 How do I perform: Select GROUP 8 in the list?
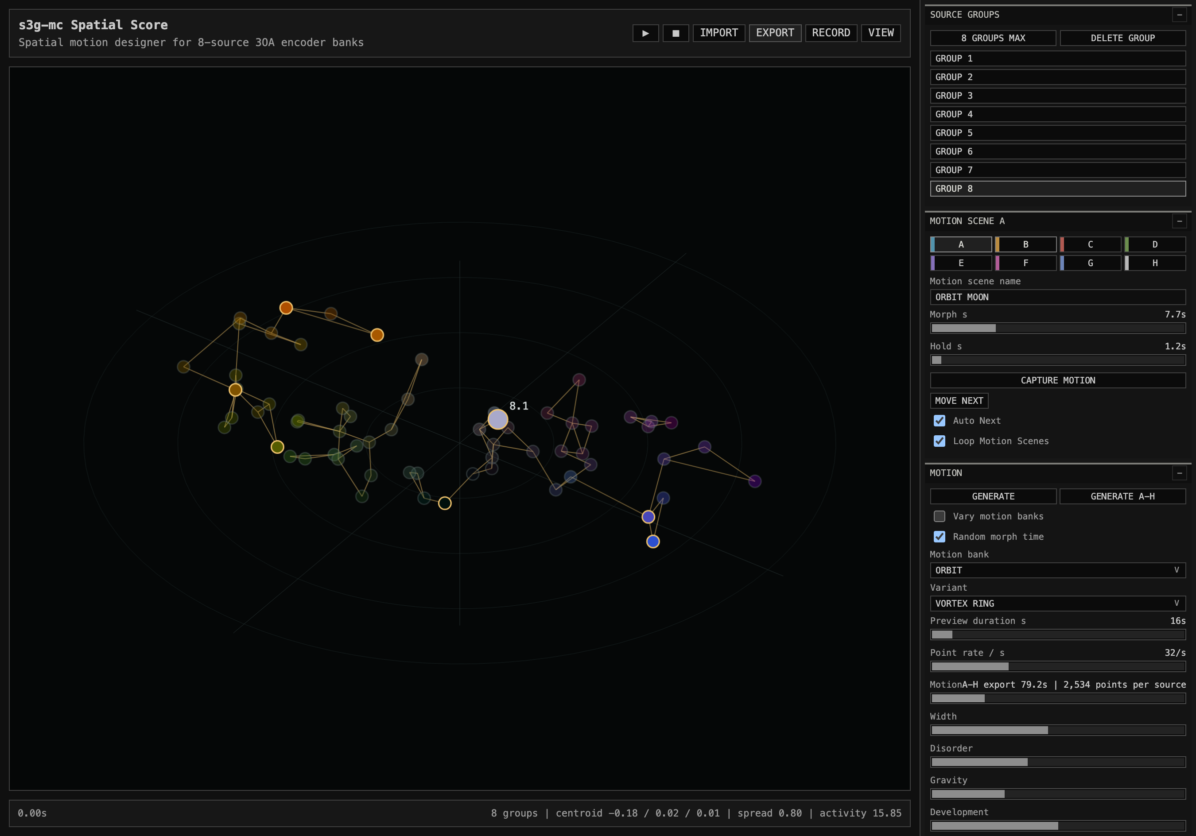point(1058,189)
